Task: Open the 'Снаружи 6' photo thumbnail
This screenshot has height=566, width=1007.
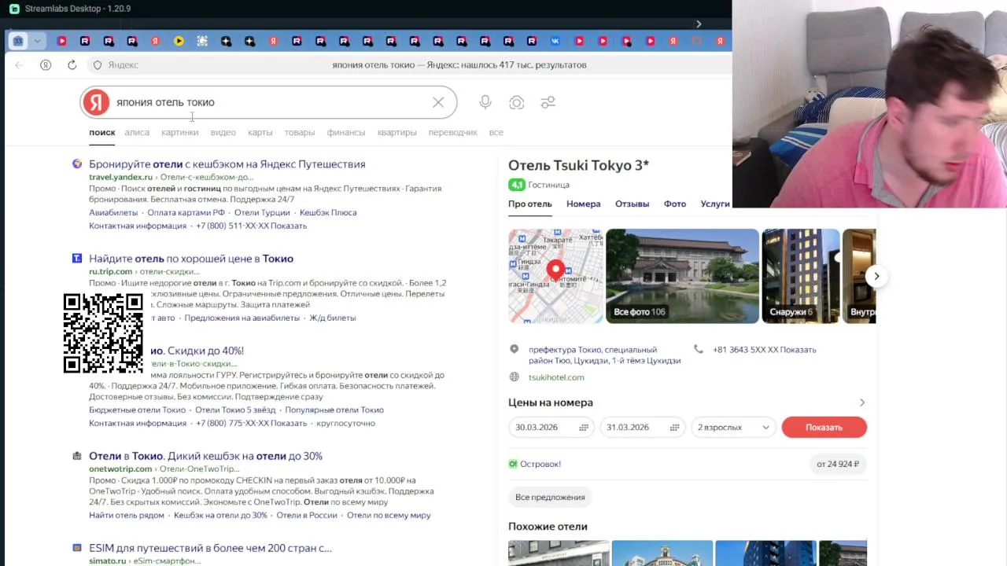Action: tap(801, 276)
